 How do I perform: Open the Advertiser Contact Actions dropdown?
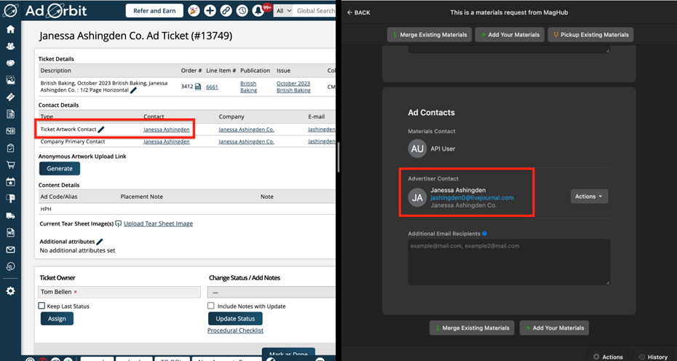point(589,197)
